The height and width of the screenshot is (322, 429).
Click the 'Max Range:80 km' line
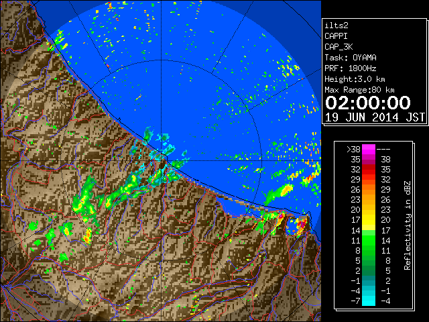359,90
